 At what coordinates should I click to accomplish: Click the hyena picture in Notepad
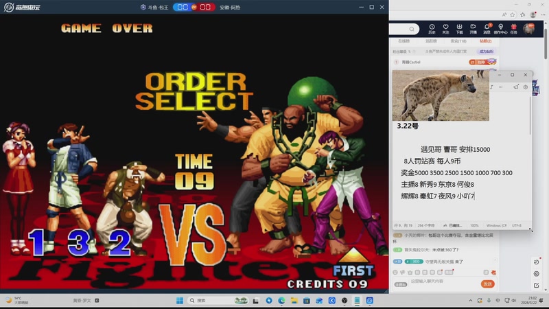(441, 95)
